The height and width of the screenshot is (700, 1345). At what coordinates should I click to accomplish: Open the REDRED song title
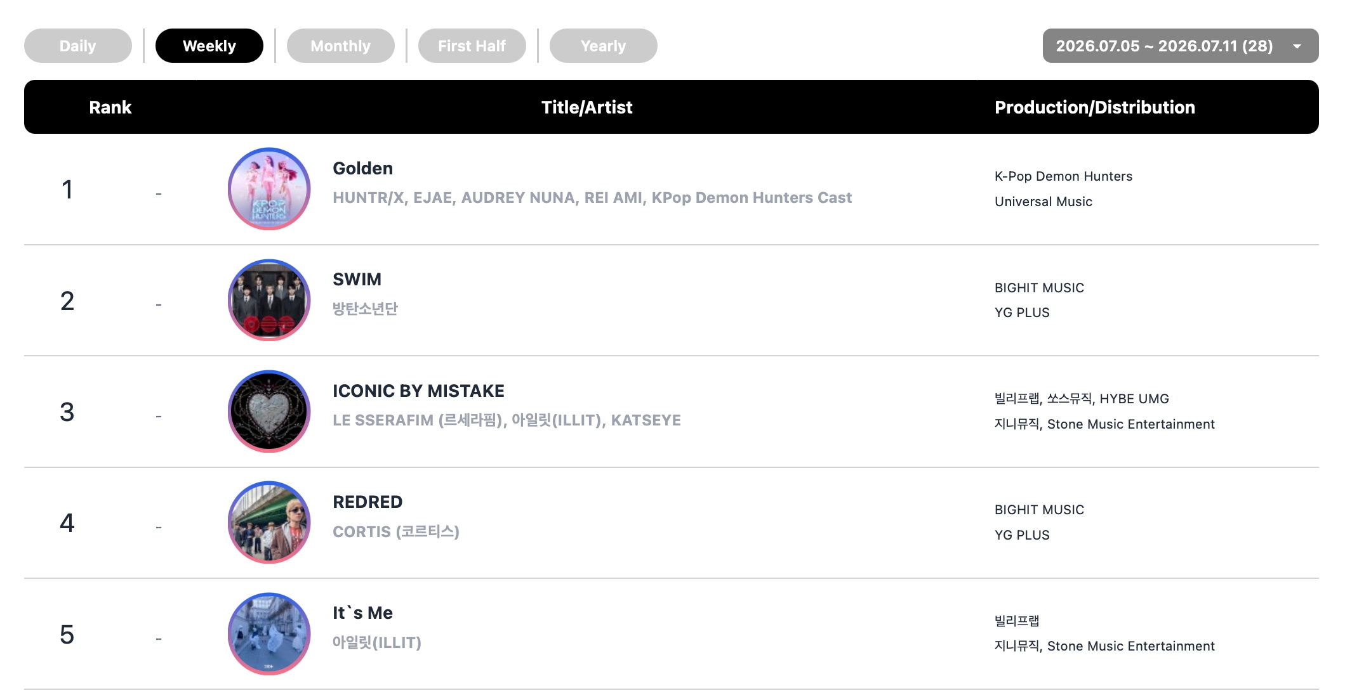click(368, 502)
